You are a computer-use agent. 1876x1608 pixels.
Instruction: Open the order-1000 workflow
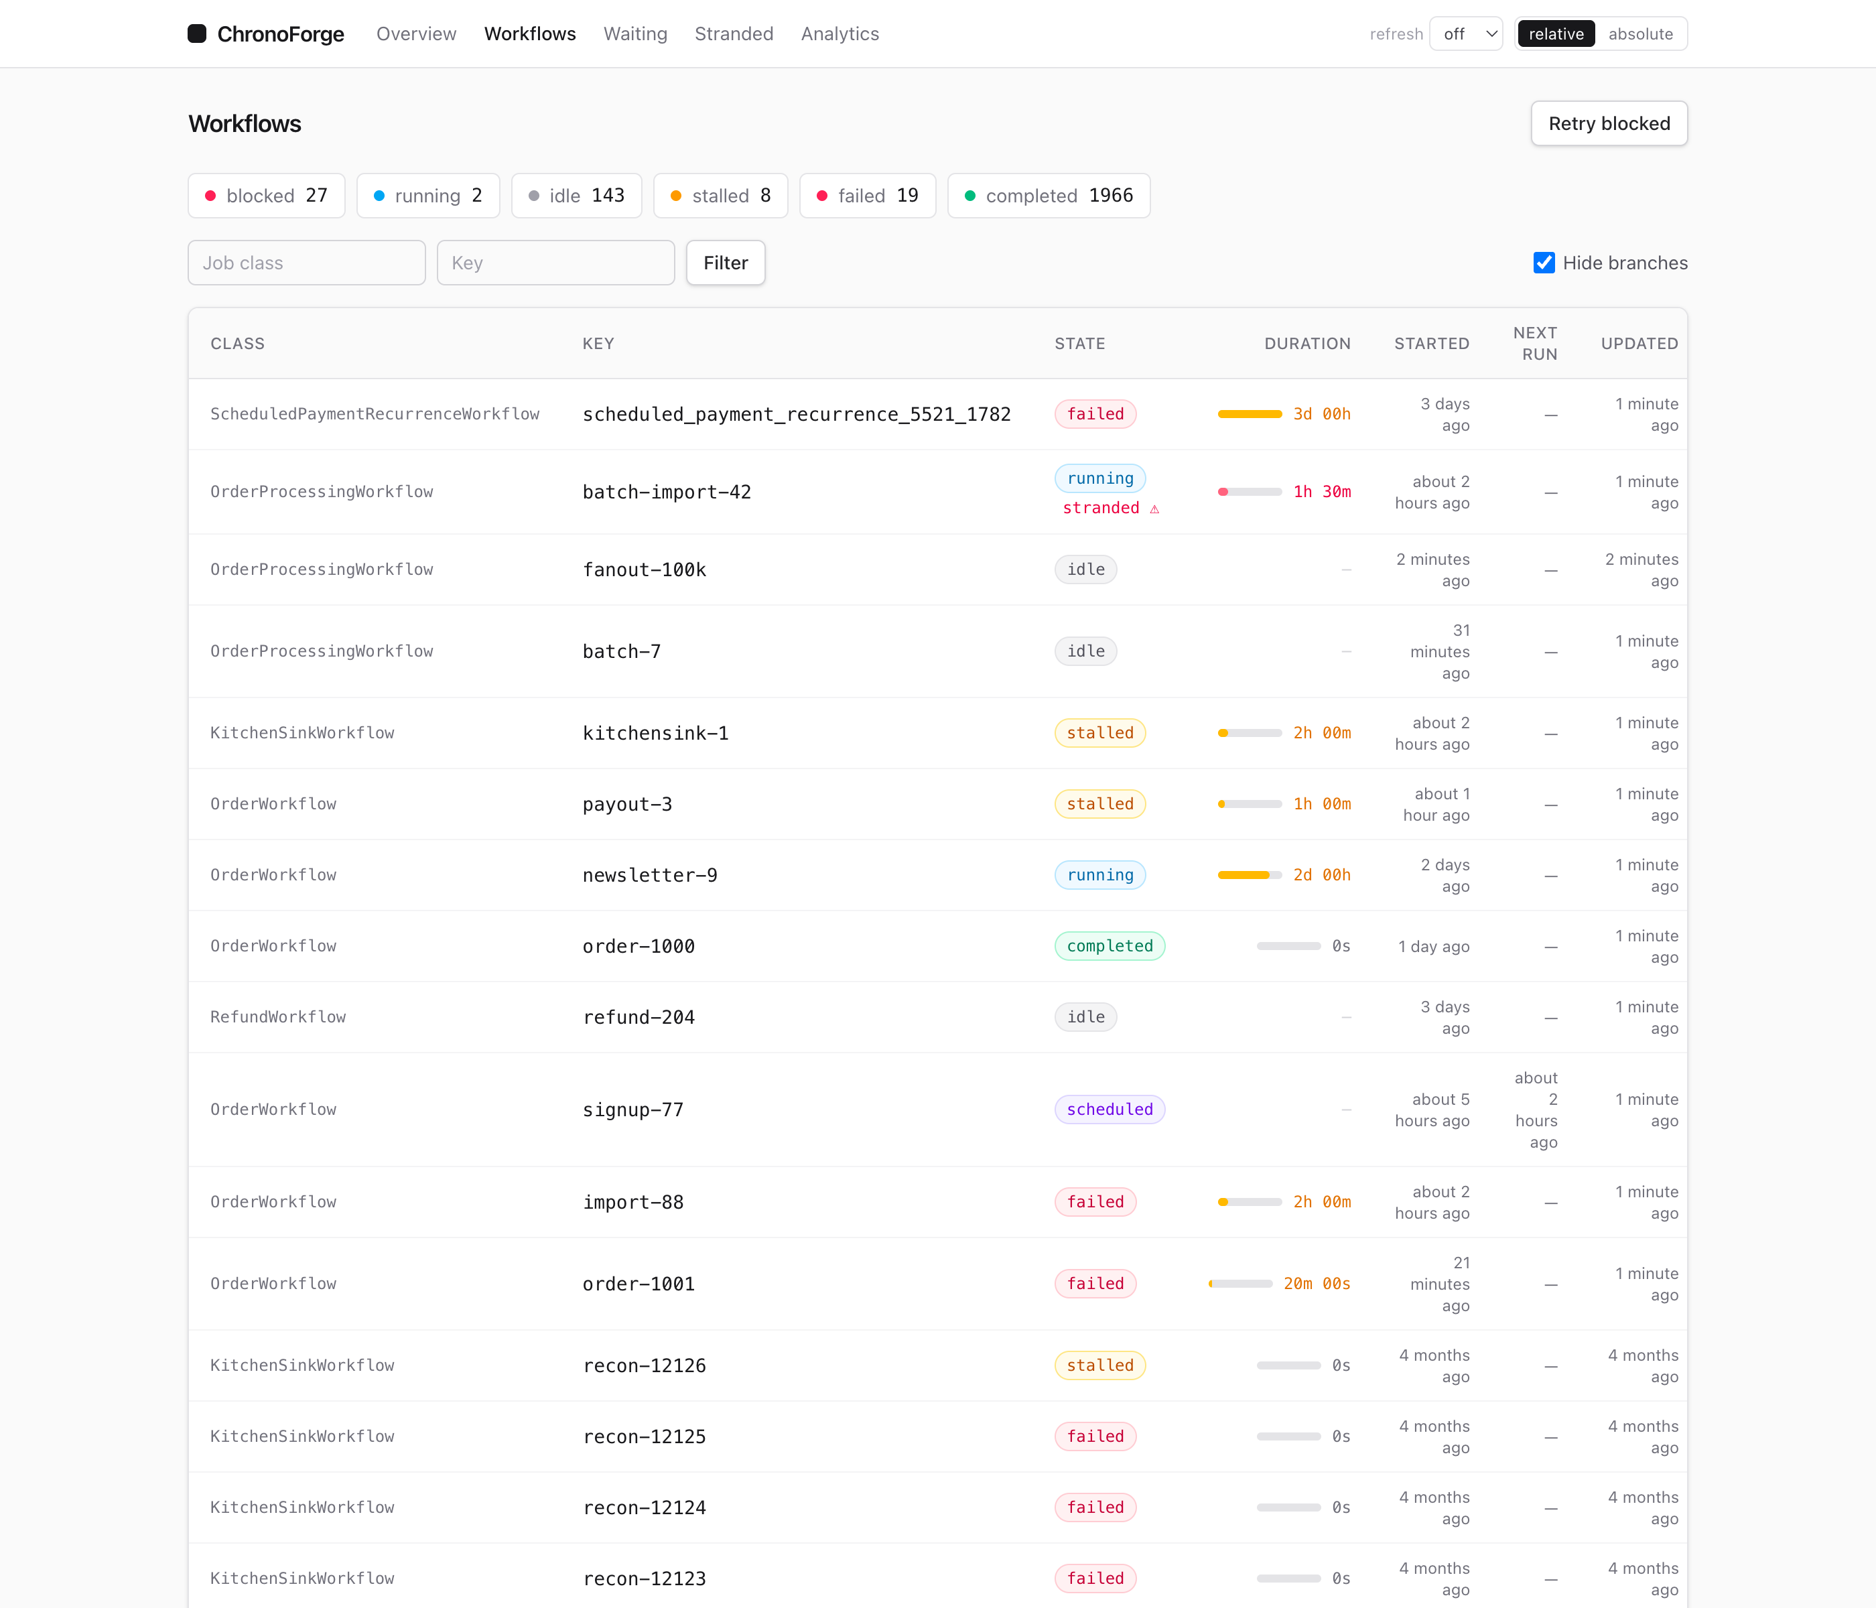pos(639,946)
